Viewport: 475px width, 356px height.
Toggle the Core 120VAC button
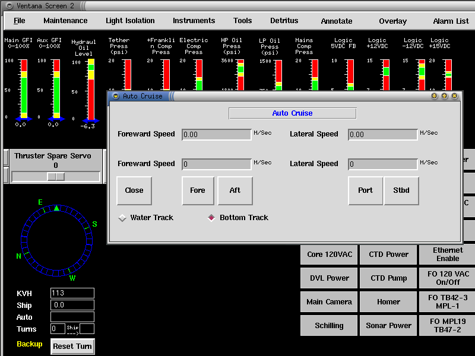[330, 255]
